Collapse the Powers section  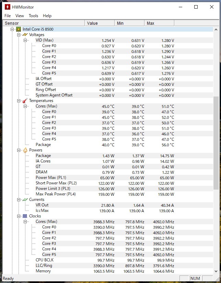coord(19,150)
